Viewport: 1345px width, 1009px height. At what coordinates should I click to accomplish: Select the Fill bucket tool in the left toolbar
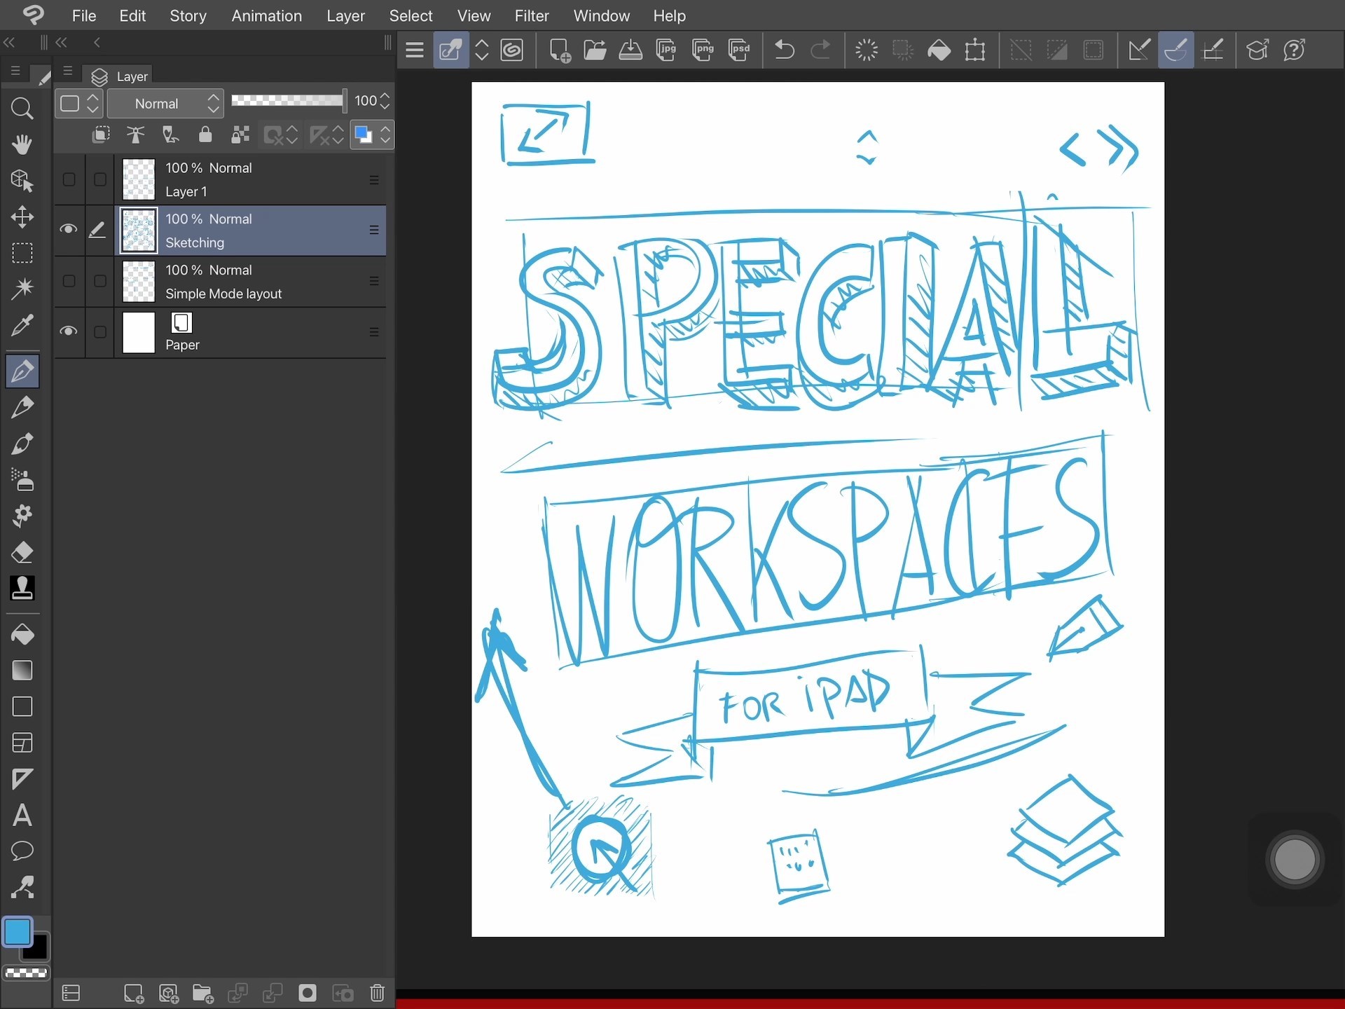pos(22,634)
